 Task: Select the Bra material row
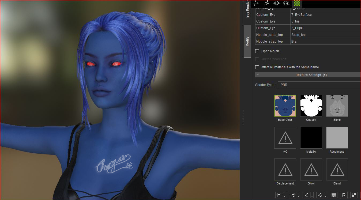pos(308,41)
